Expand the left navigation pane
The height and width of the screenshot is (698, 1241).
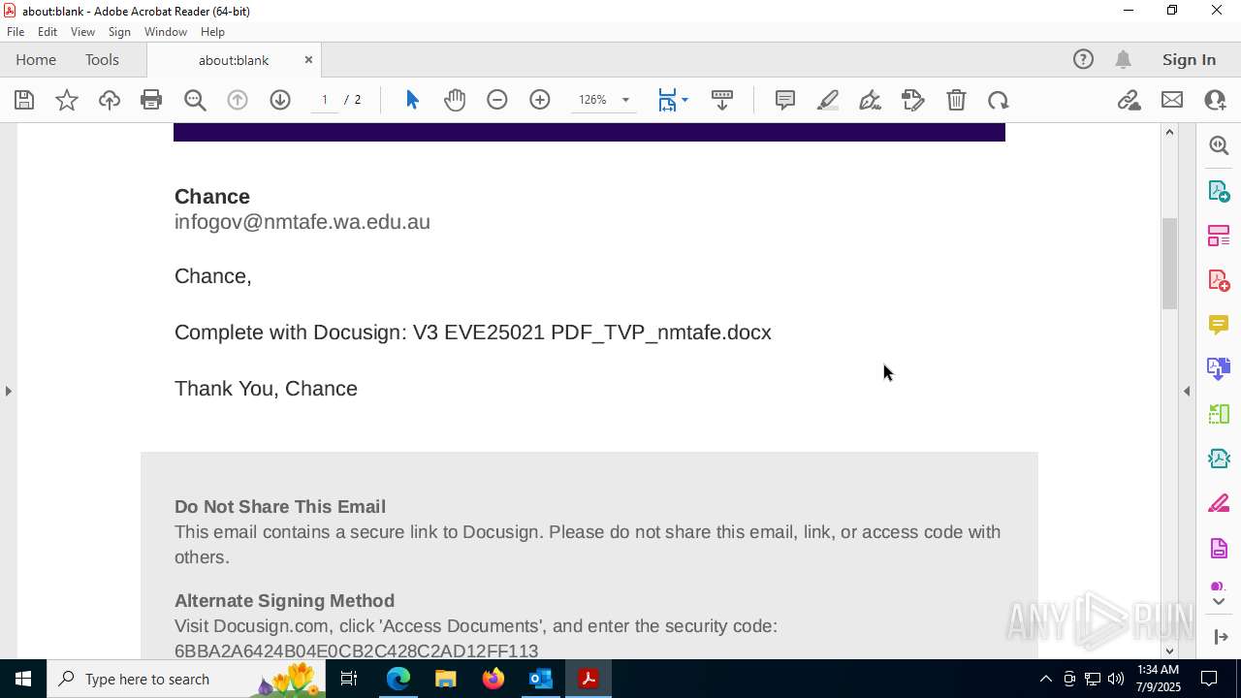pyautogui.click(x=8, y=391)
